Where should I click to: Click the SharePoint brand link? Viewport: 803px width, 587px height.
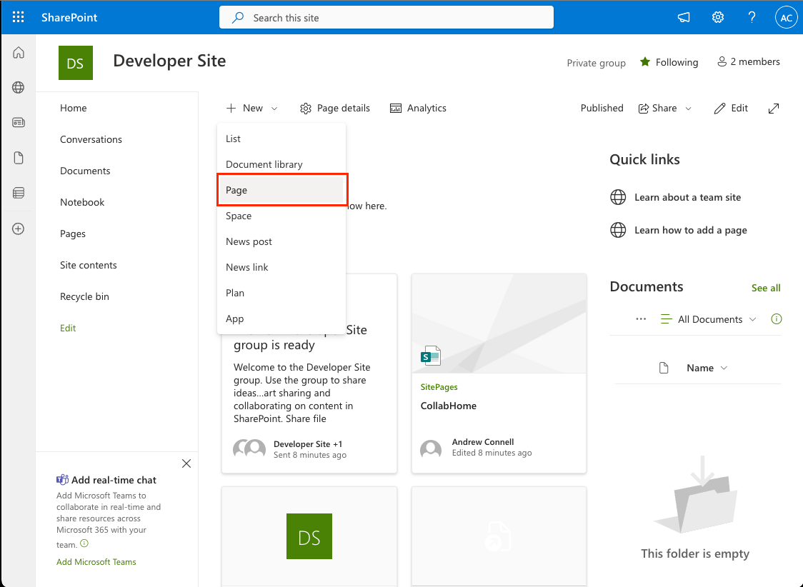(69, 17)
